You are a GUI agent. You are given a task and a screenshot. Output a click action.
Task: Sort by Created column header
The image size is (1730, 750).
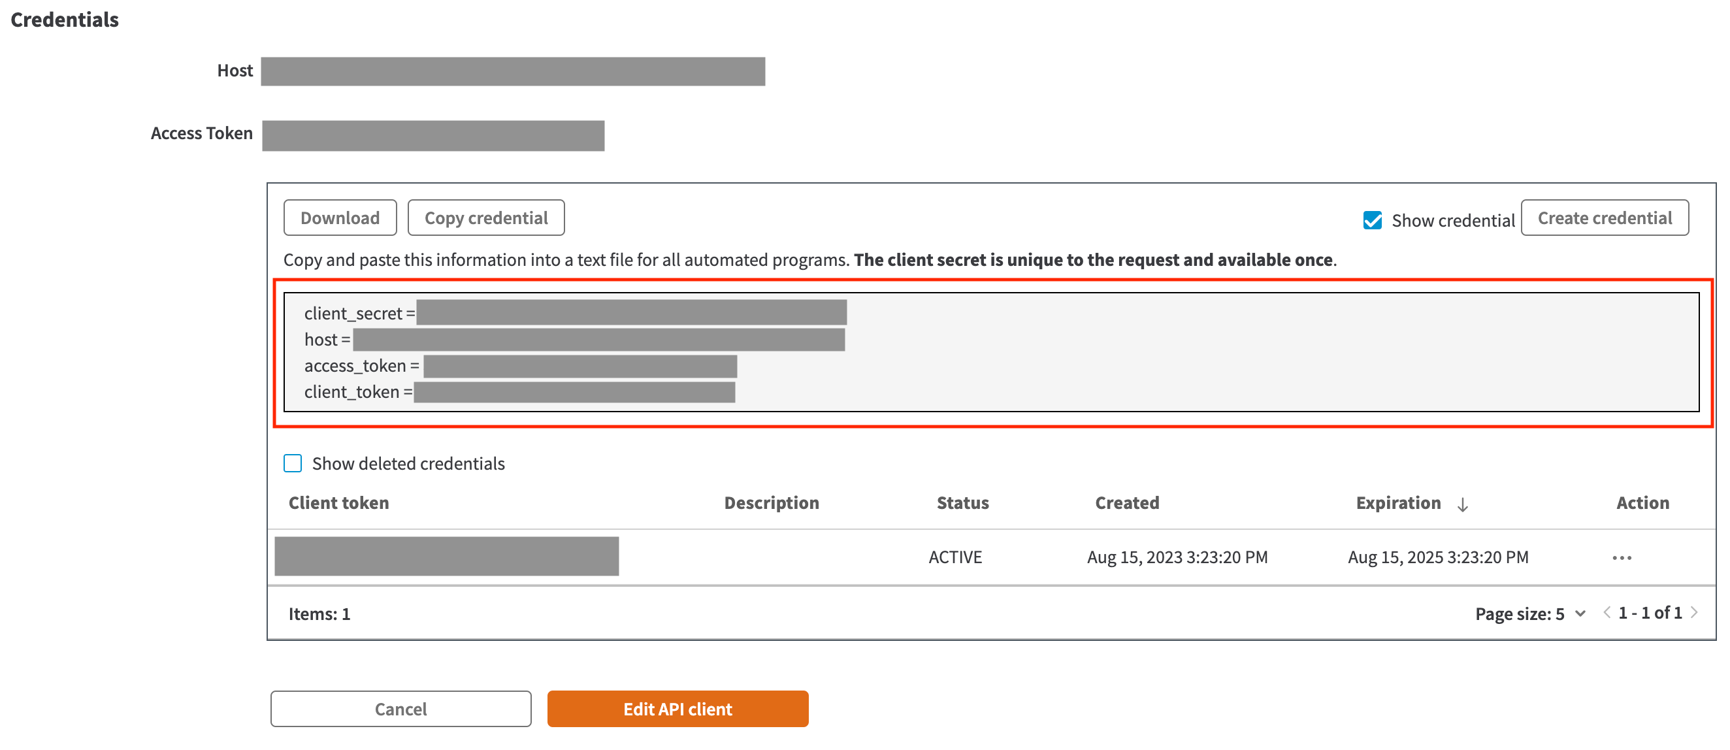pos(1127,503)
